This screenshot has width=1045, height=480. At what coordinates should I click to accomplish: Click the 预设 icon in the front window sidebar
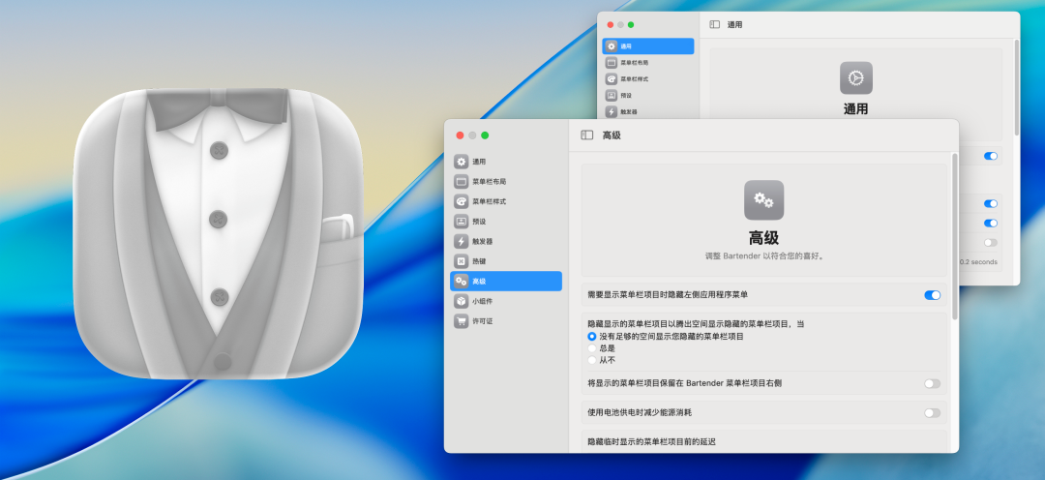[x=462, y=222]
